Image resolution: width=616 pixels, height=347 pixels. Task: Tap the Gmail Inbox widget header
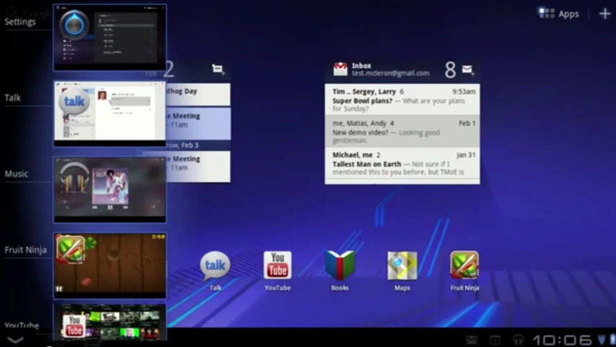(383, 70)
